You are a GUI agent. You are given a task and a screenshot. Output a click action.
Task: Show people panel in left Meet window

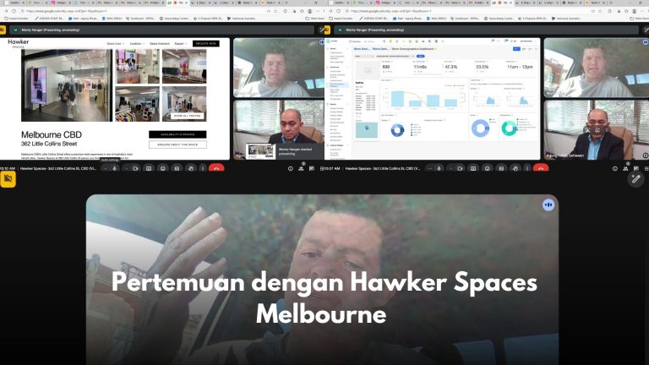click(301, 168)
